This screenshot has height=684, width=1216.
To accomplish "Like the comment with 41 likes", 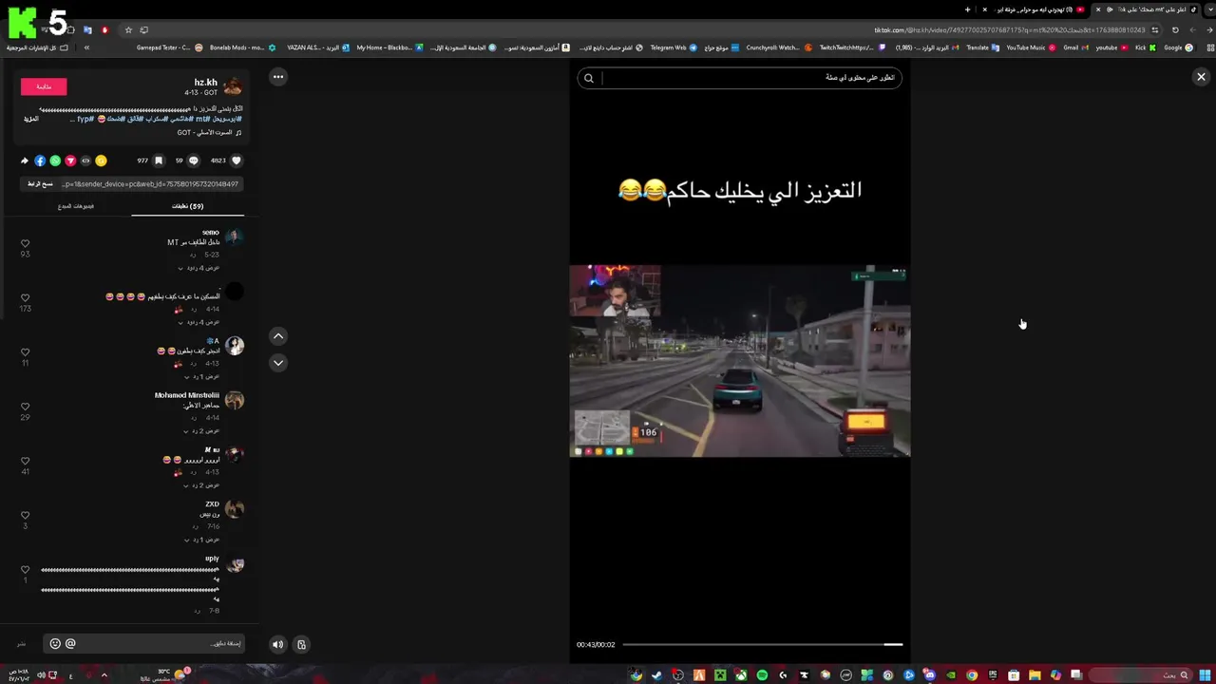I will pyautogui.click(x=25, y=461).
